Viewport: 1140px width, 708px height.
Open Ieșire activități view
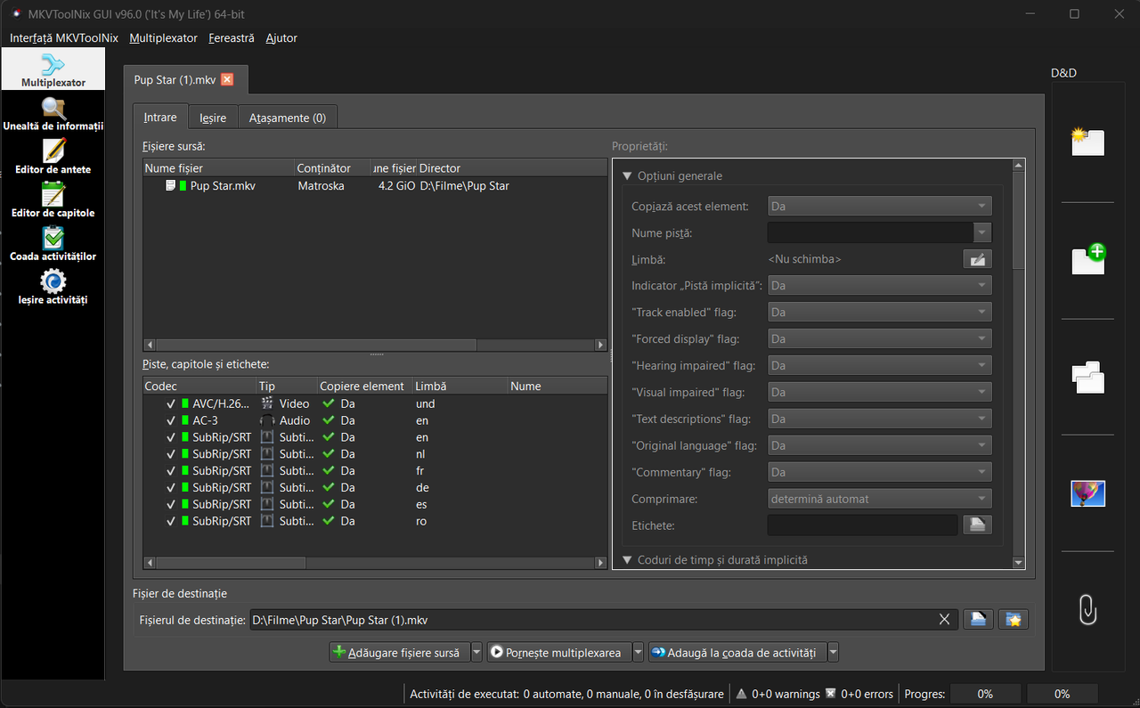pos(53,288)
